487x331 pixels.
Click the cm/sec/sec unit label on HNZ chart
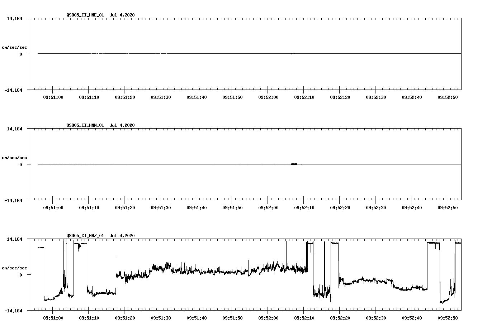pyautogui.click(x=14, y=268)
